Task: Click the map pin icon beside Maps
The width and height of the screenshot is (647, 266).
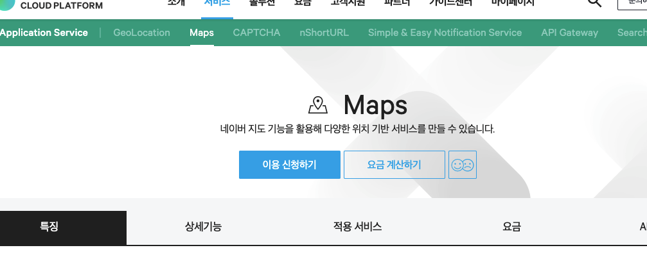Action: [318, 105]
